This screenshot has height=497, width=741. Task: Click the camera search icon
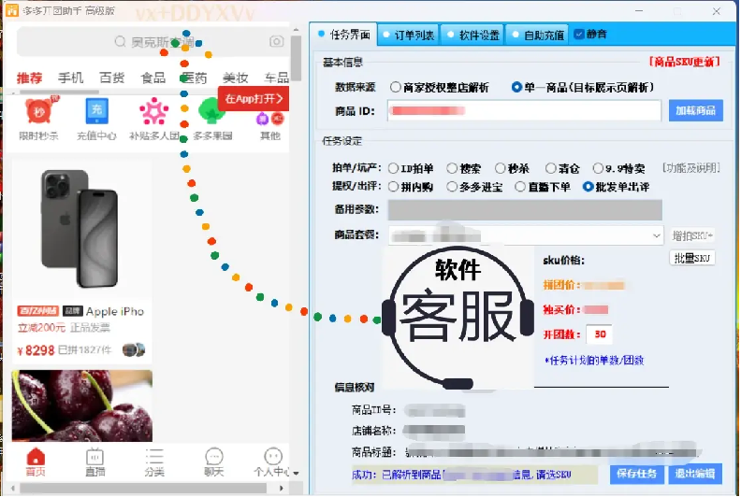[x=276, y=42]
